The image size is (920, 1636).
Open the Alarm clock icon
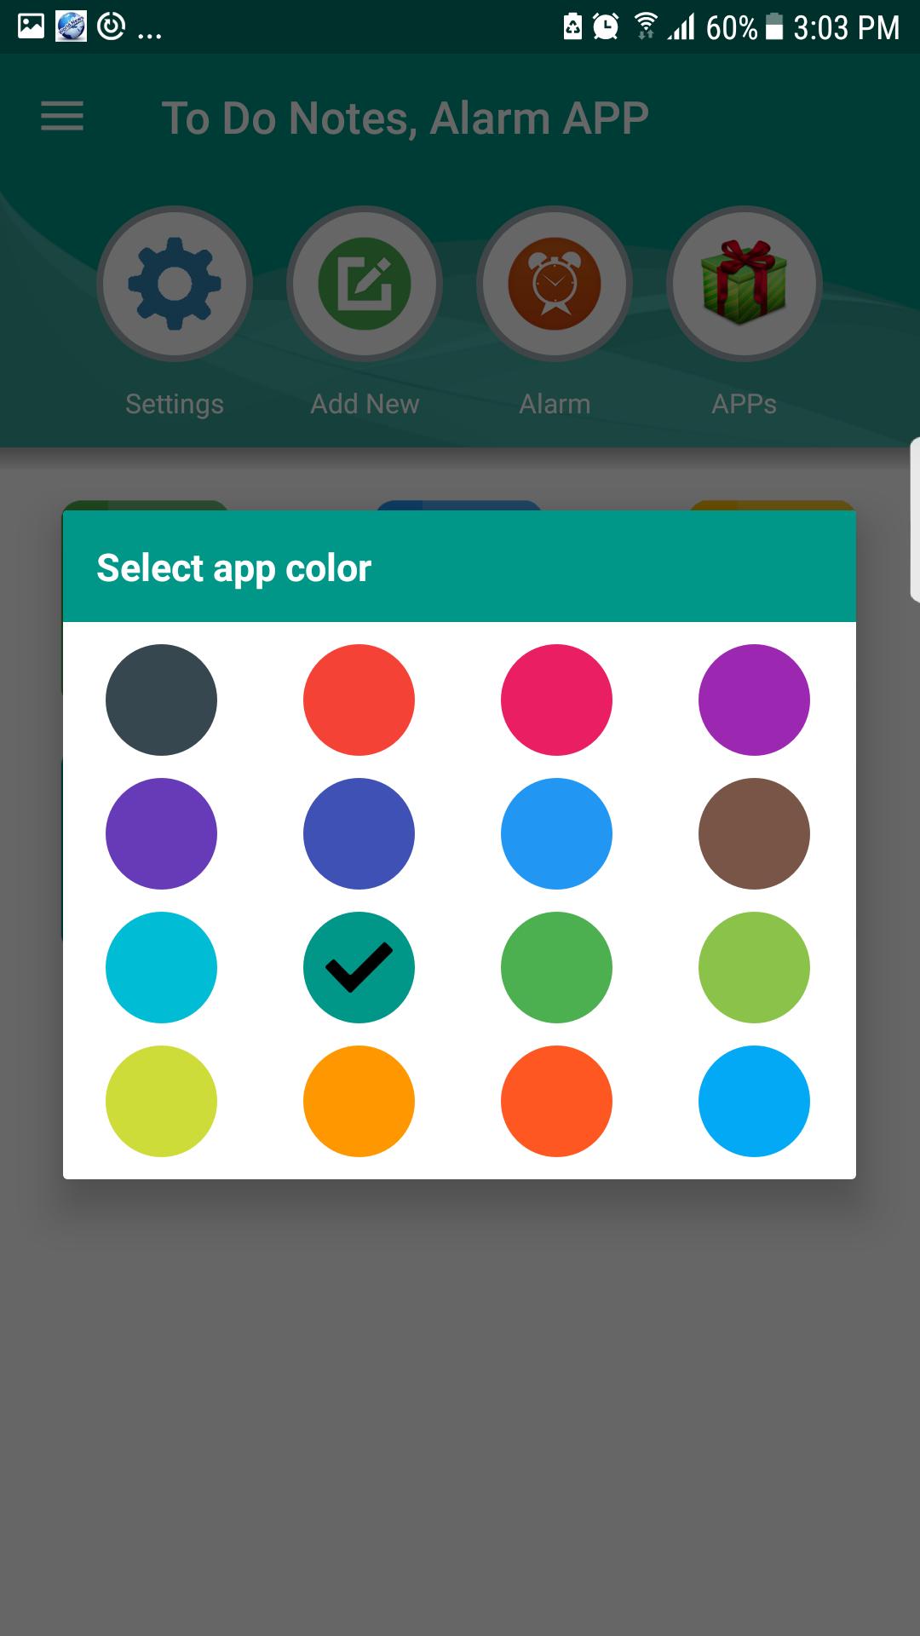pos(555,284)
